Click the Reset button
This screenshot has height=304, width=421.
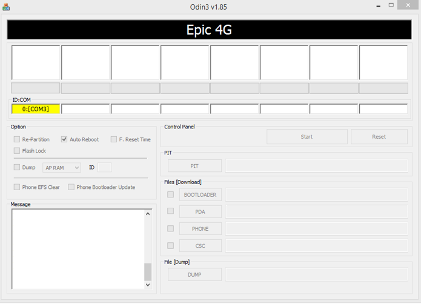379,137
